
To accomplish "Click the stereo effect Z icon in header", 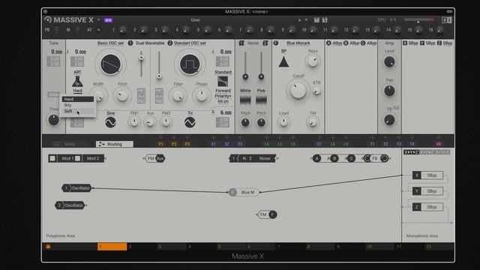I will point(439,43).
